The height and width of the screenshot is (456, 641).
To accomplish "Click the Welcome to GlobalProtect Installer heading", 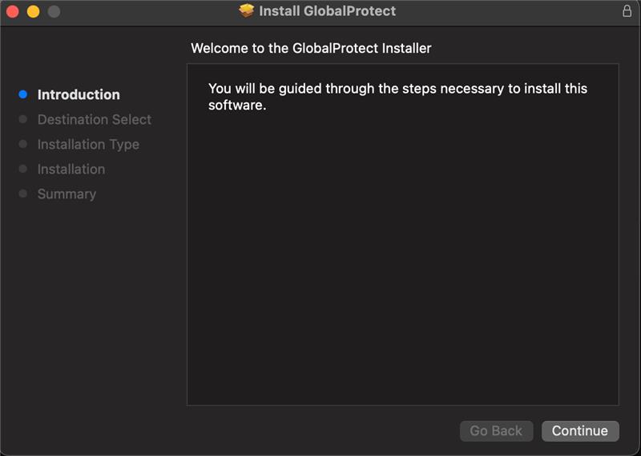I will coord(311,48).
